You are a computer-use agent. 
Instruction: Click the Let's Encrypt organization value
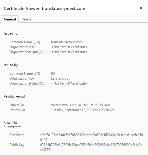point(60,78)
